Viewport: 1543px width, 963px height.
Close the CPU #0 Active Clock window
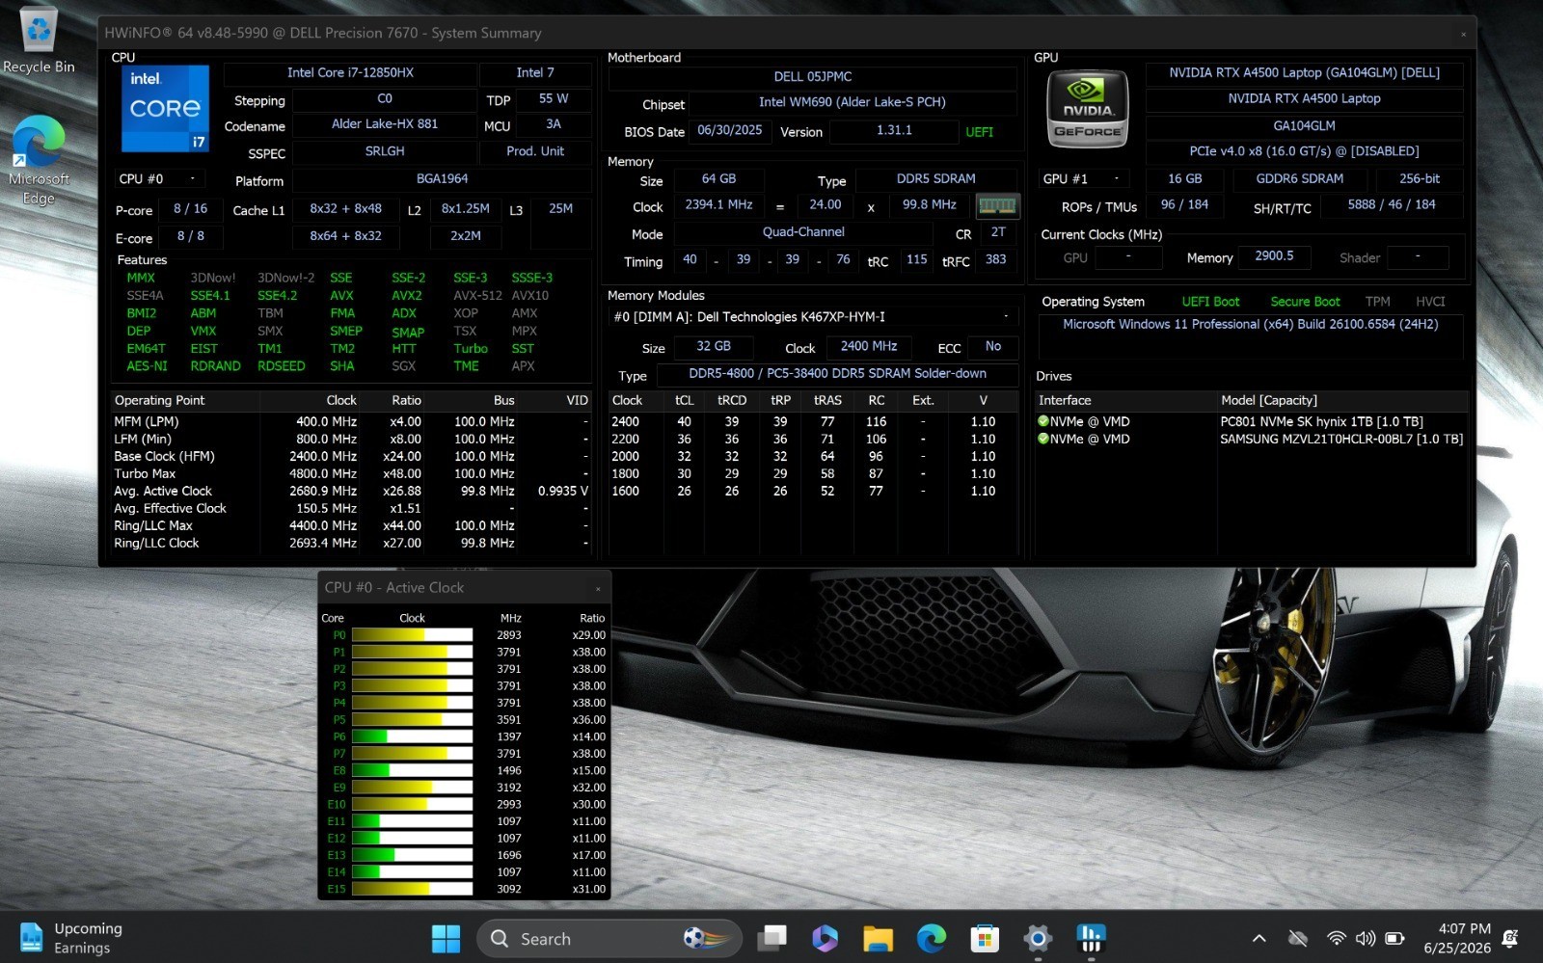(598, 588)
